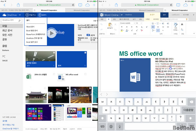Click the Word Online logo icon
Viewport: 196px width, 131px height.
[102, 15]
